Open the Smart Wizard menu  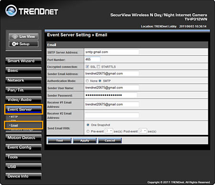coord(23,61)
